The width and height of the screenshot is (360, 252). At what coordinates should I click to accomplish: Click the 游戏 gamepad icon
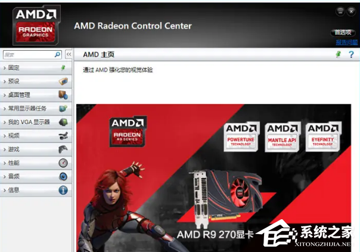[x=63, y=150]
